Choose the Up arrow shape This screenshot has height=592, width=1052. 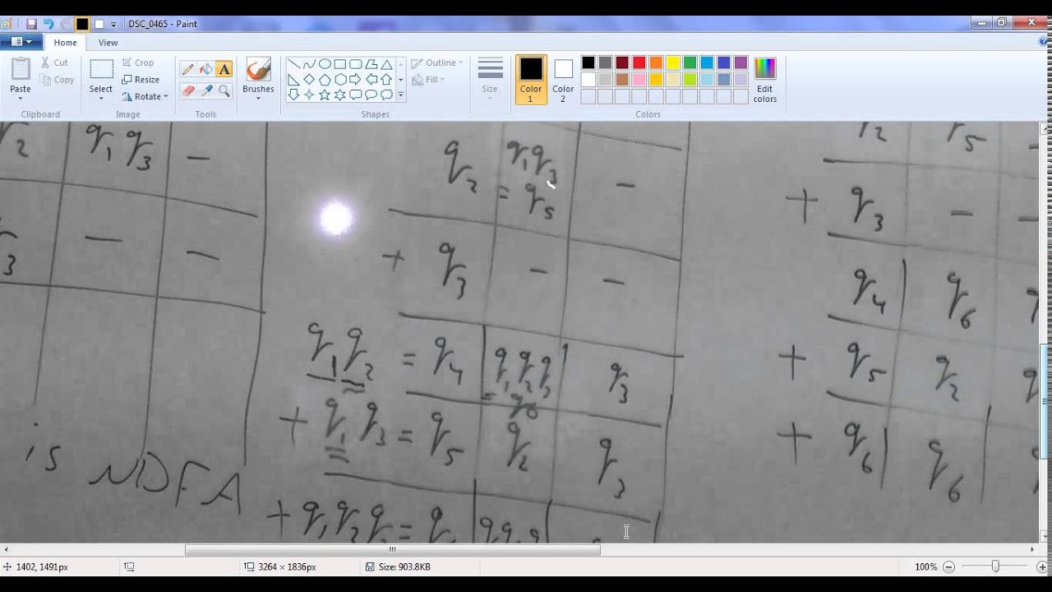(x=387, y=80)
